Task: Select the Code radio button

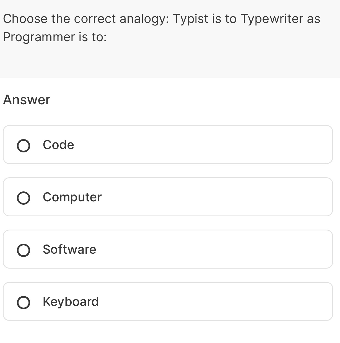Action: [x=24, y=145]
